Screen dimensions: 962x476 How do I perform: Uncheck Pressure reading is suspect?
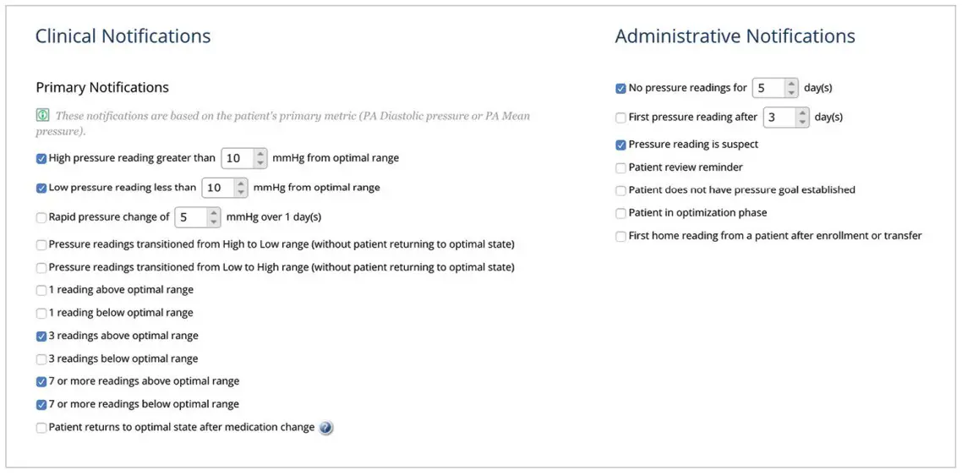click(621, 145)
